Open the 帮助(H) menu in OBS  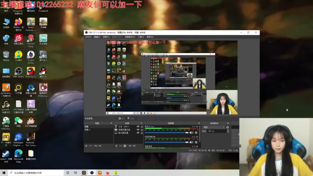click(x=150, y=37)
